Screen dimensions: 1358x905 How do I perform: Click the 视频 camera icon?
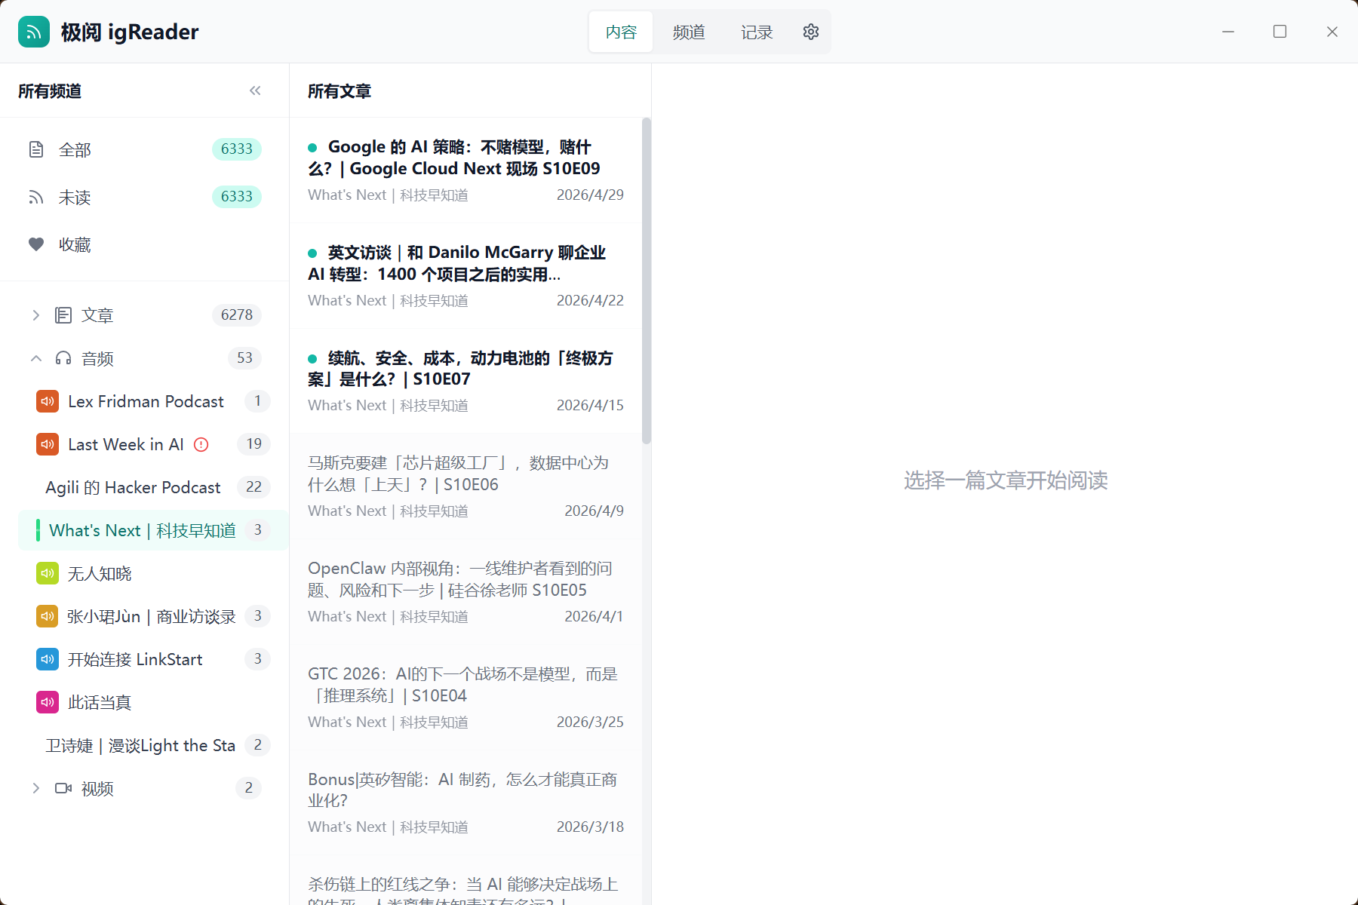63,788
